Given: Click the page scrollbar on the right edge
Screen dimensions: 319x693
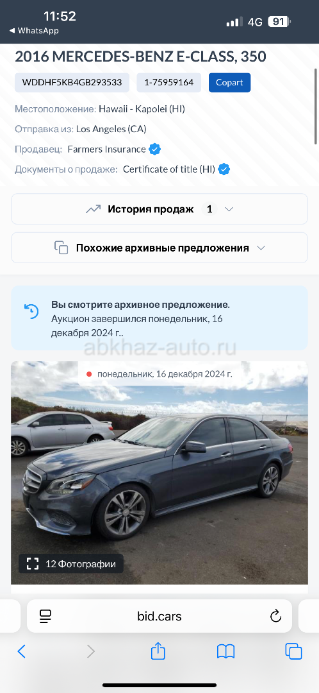Looking at the screenshot, I should click(315, 106).
